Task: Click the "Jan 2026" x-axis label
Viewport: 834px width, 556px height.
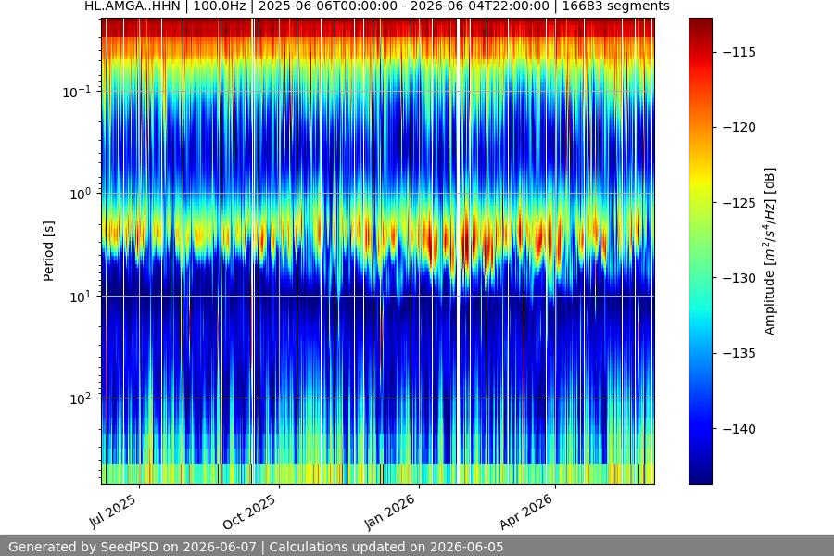Action: [x=390, y=512]
